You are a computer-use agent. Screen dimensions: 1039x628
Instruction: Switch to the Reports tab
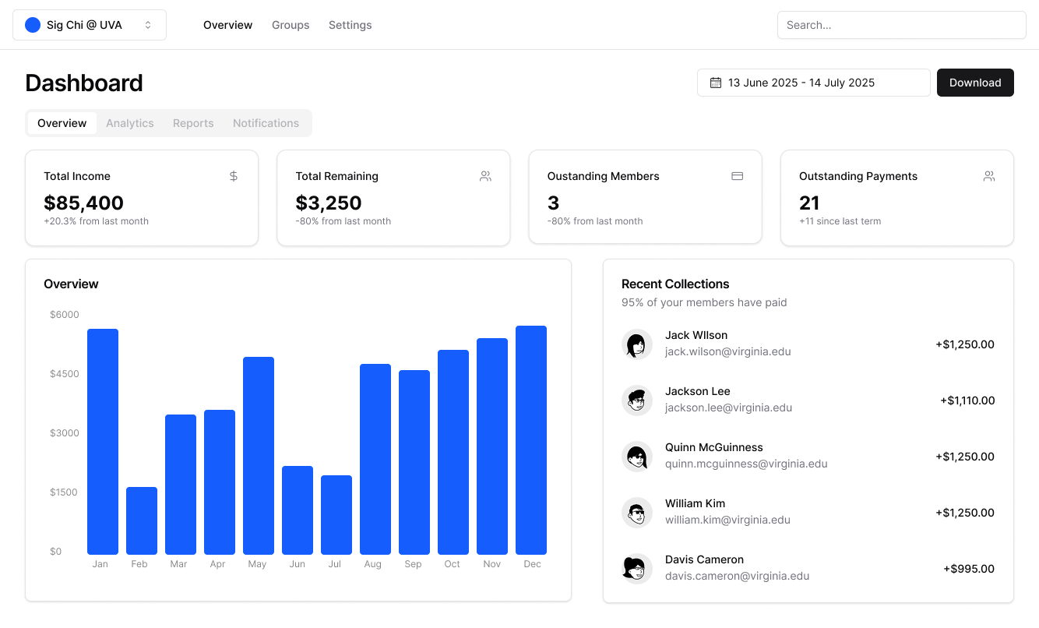[193, 123]
